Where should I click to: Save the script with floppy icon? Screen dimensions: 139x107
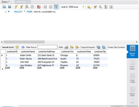pos(10,7)
